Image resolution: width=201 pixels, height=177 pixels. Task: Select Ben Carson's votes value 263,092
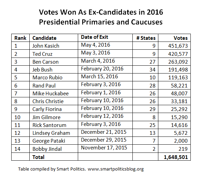coord(178,62)
